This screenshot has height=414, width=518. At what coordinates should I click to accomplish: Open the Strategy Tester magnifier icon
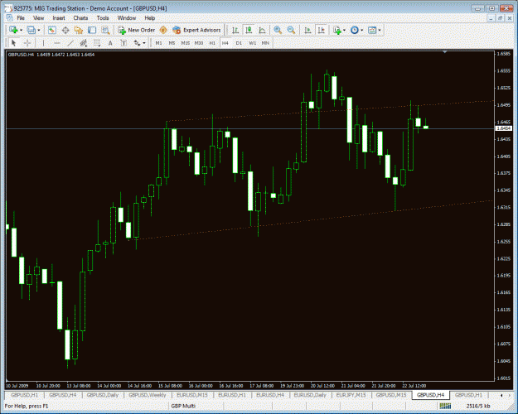tap(105, 31)
